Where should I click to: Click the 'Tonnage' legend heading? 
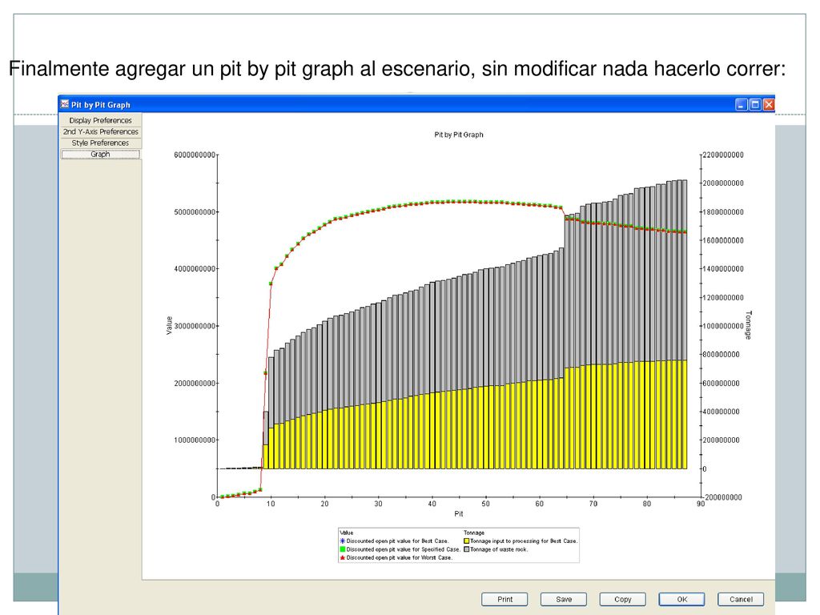(x=474, y=533)
